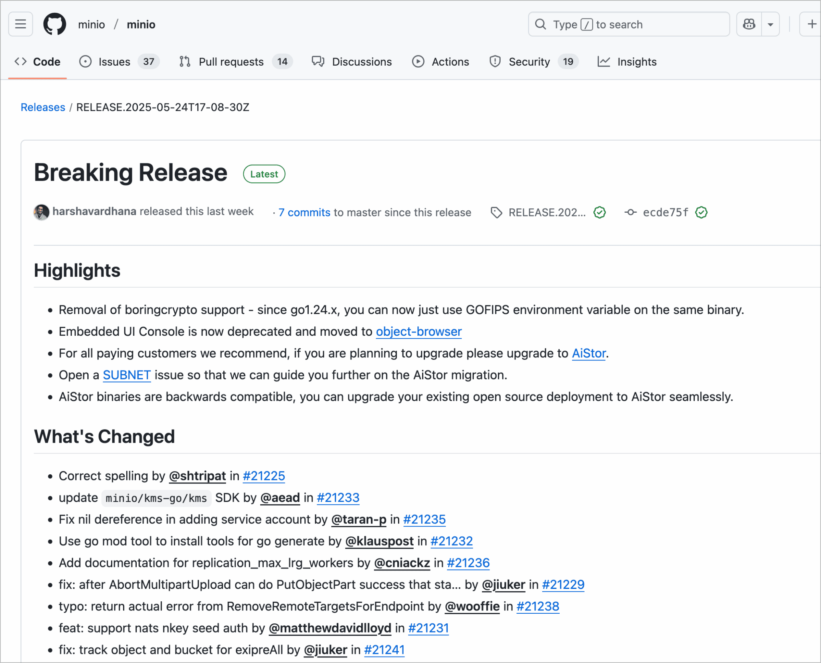Click the GitHub octocat logo
This screenshot has width=821, height=663.
click(55, 24)
